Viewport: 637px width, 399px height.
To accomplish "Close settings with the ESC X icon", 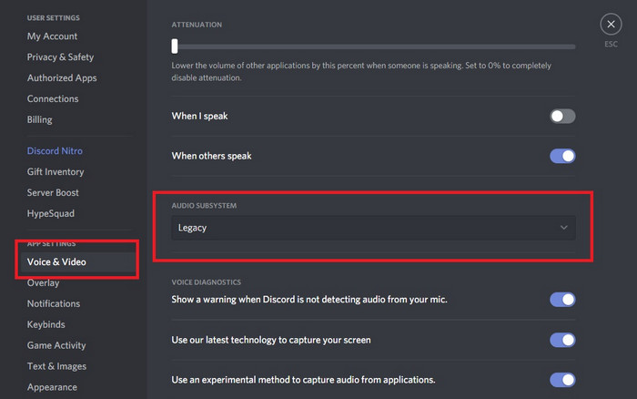I will [x=611, y=25].
